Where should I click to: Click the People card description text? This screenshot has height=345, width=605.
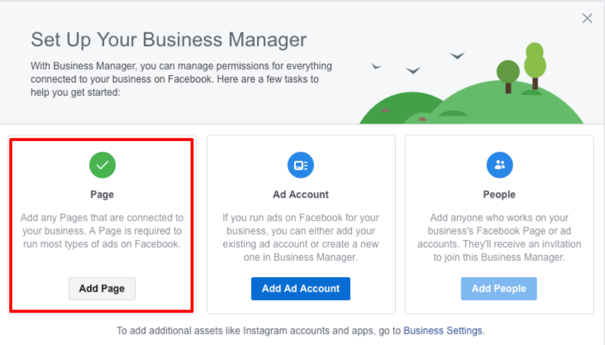click(499, 238)
